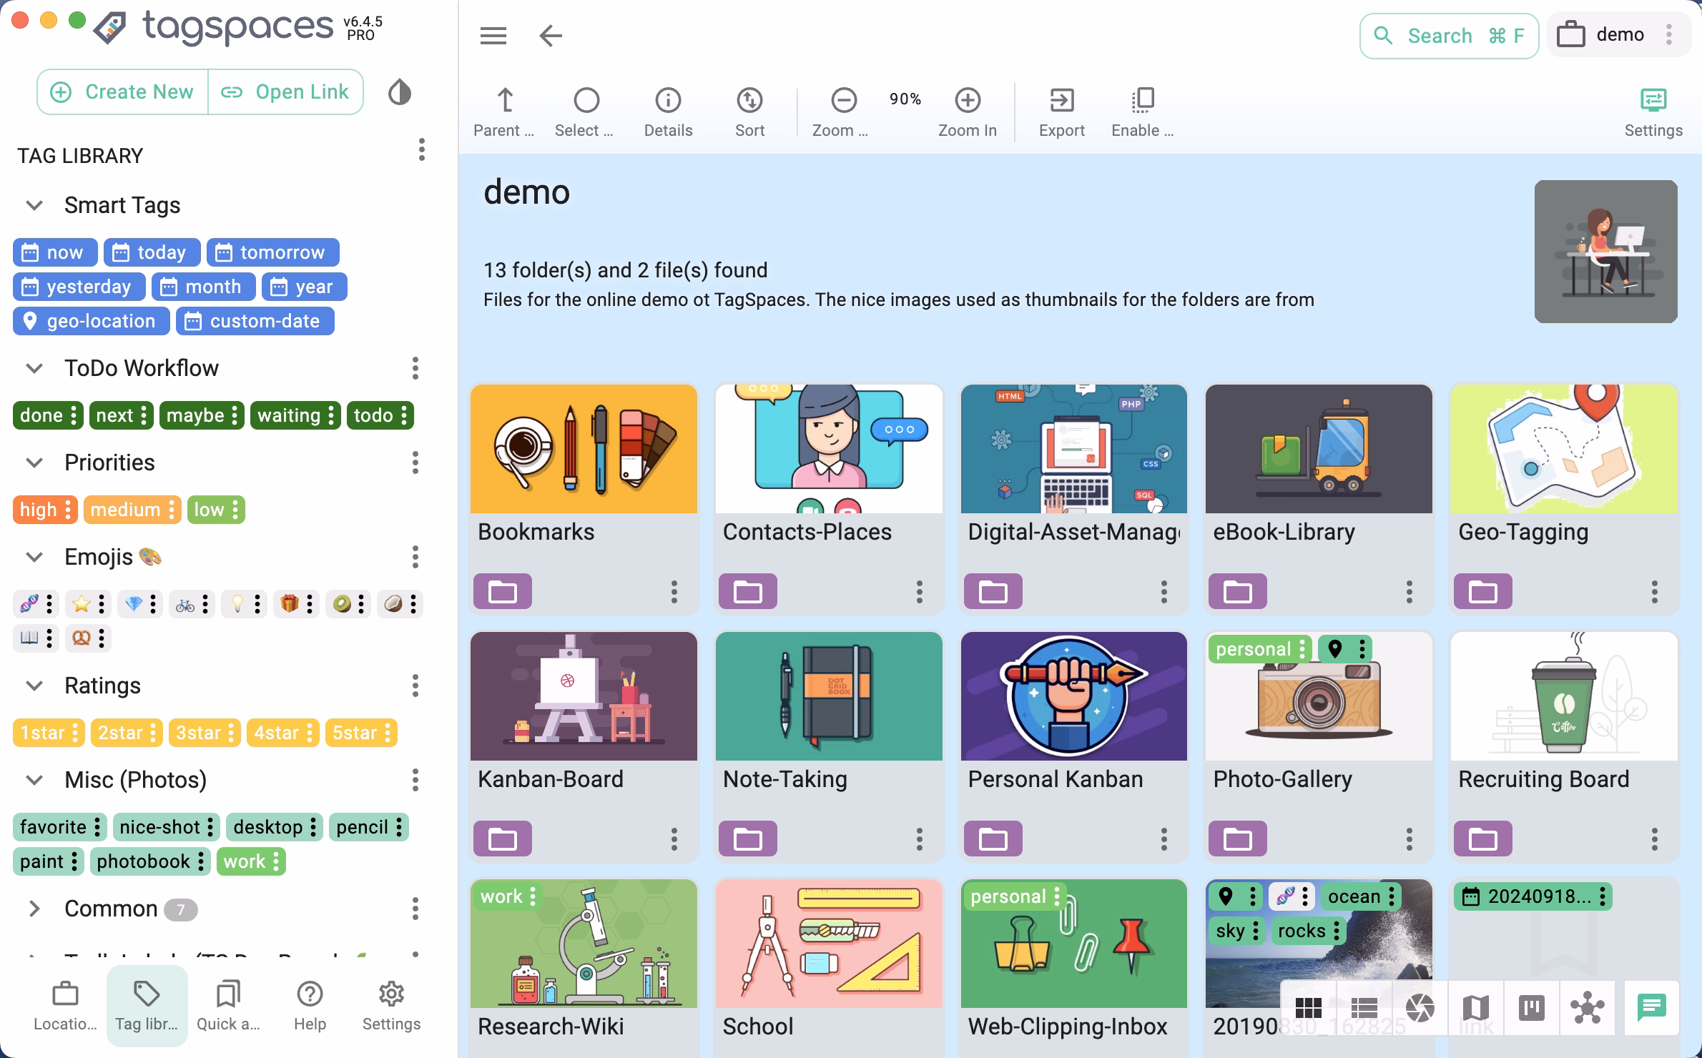Click the Create New button
This screenshot has width=1702, height=1058.
click(122, 92)
